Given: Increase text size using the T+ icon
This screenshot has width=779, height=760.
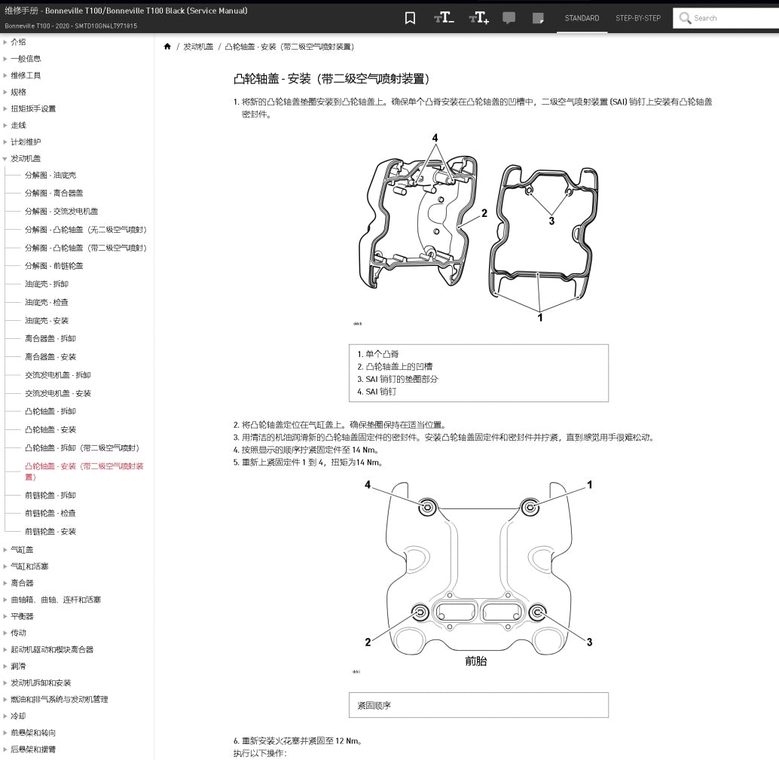Looking at the screenshot, I should (x=478, y=17).
